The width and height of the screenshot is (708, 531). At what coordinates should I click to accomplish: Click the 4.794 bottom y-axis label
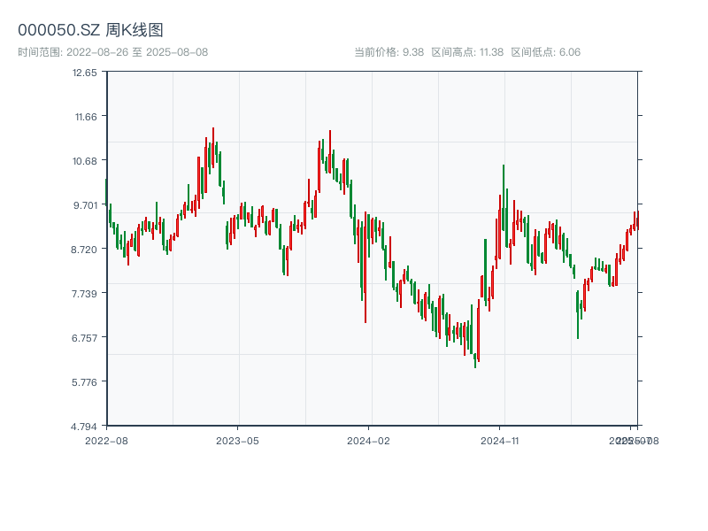(x=85, y=427)
